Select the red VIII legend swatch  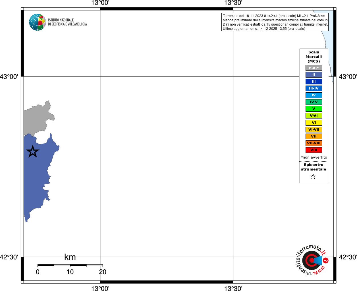(314, 150)
